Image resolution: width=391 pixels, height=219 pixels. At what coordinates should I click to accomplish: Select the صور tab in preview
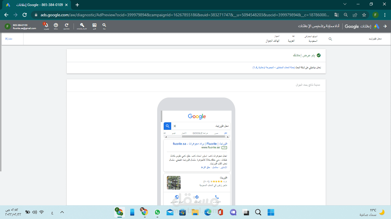(x=216, y=133)
